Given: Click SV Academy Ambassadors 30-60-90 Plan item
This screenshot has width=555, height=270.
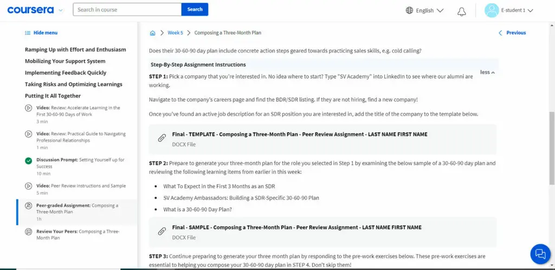Looking at the screenshot, I should click(x=241, y=198).
